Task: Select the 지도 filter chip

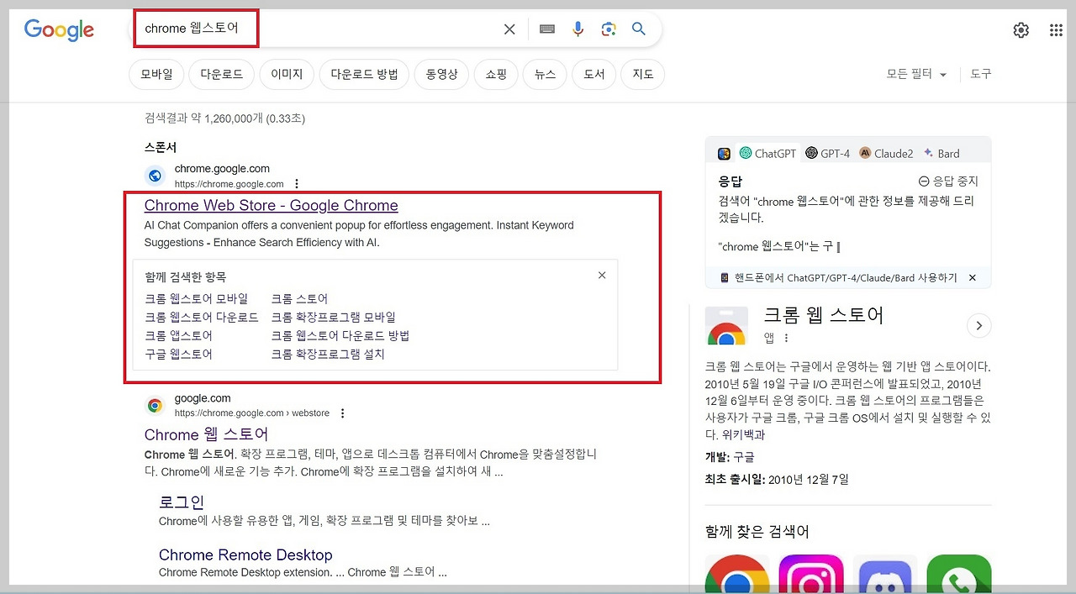Action: (643, 74)
